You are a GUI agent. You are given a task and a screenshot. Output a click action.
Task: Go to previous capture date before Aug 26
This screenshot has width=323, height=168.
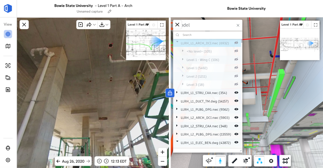[x=58, y=161]
